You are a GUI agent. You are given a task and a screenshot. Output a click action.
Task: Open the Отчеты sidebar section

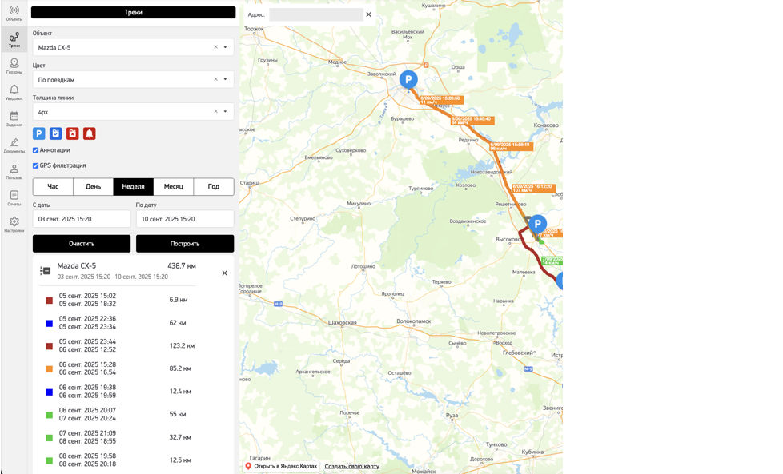[x=14, y=198]
